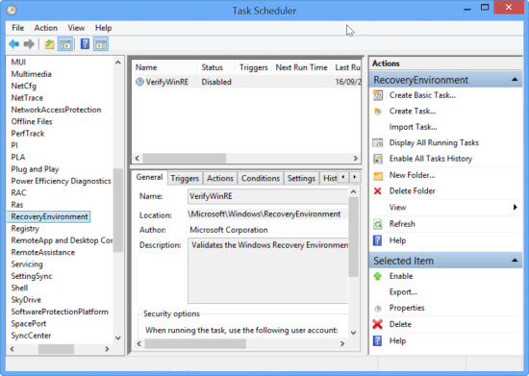
Task: Click the Properties clock icon
Action: click(378, 308)
